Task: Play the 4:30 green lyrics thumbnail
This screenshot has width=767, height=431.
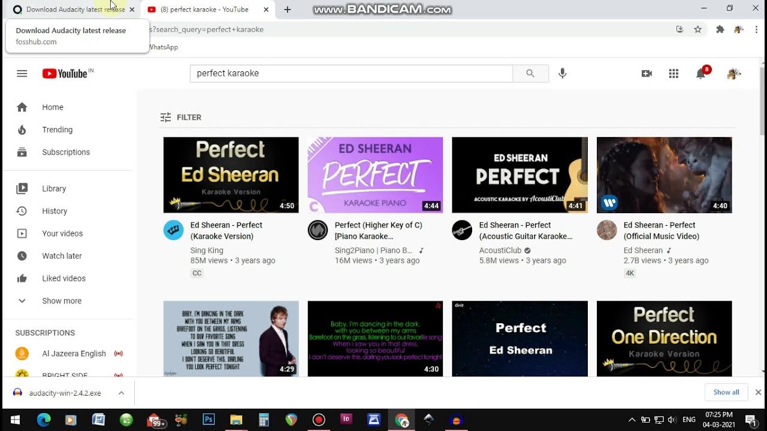Action: pyautogui.click(x=375, y=338)
